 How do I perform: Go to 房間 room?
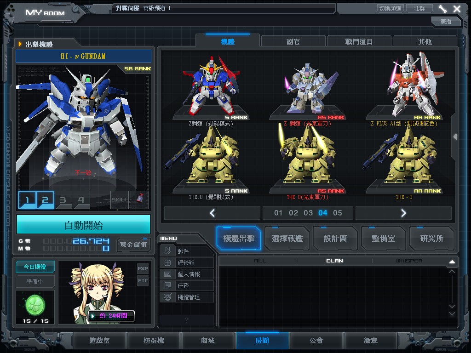(262, 341)
